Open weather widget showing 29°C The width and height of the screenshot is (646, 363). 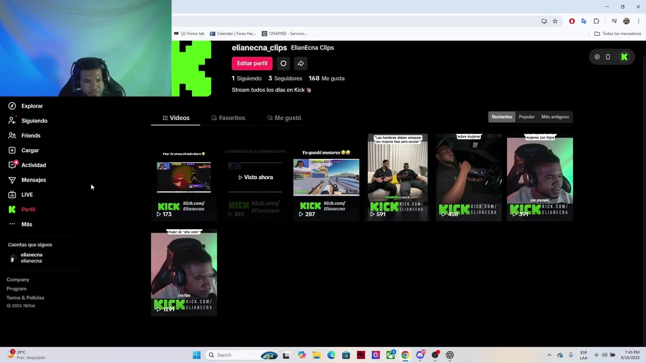26,355
